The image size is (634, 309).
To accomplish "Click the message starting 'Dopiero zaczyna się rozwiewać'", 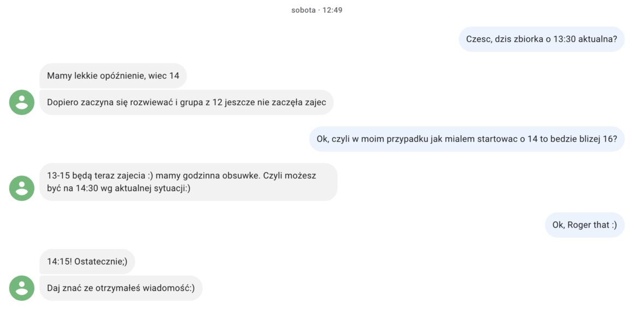I will point(186,102).
